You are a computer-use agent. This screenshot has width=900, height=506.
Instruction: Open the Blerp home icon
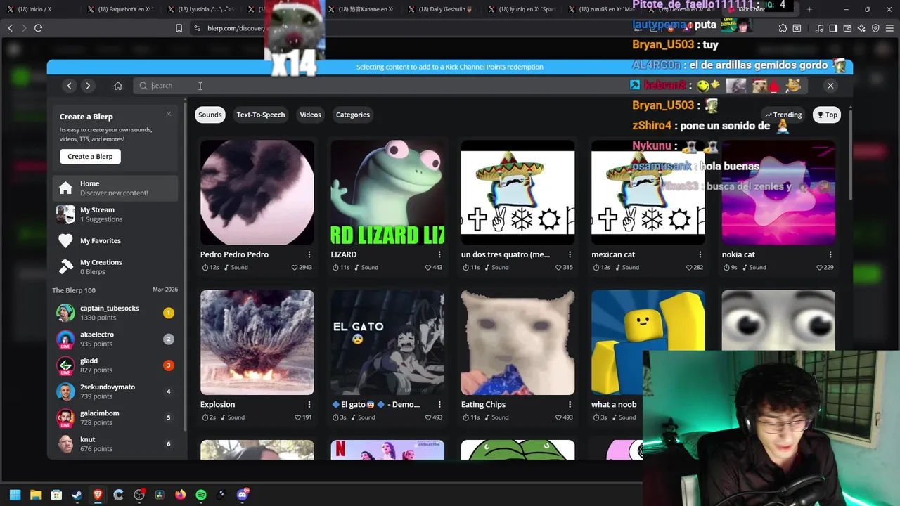pyautogui.click(x=118, y=86)
